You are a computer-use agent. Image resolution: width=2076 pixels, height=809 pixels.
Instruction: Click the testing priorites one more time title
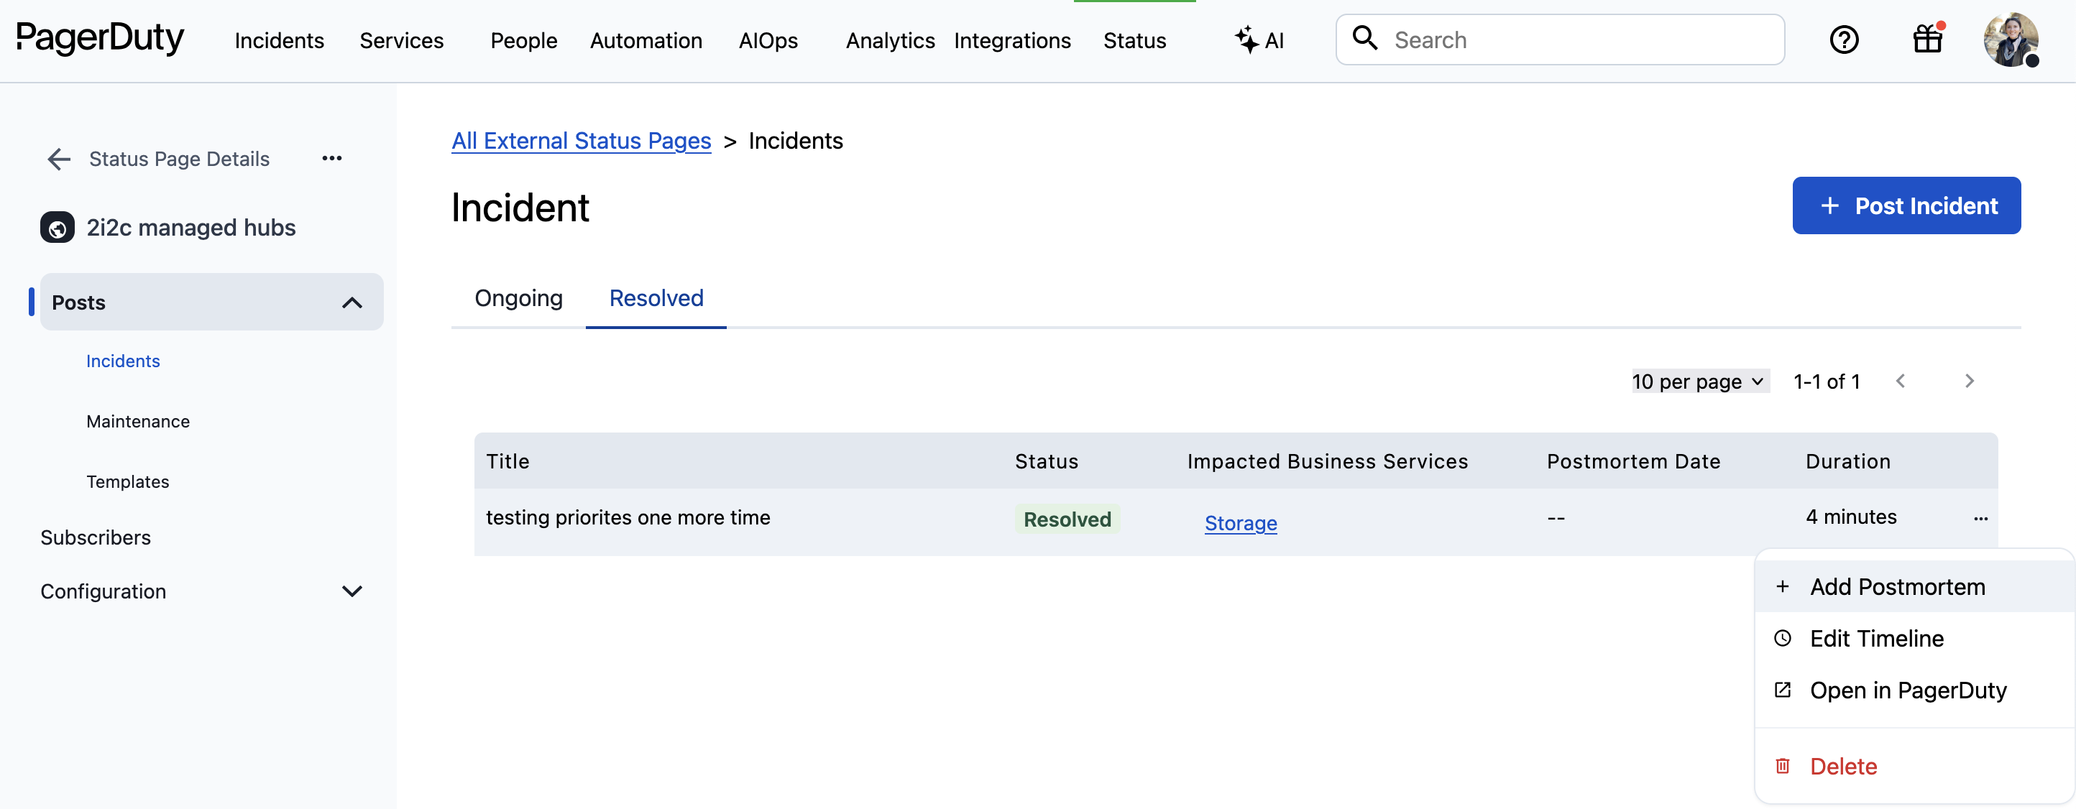click(628, 517)
